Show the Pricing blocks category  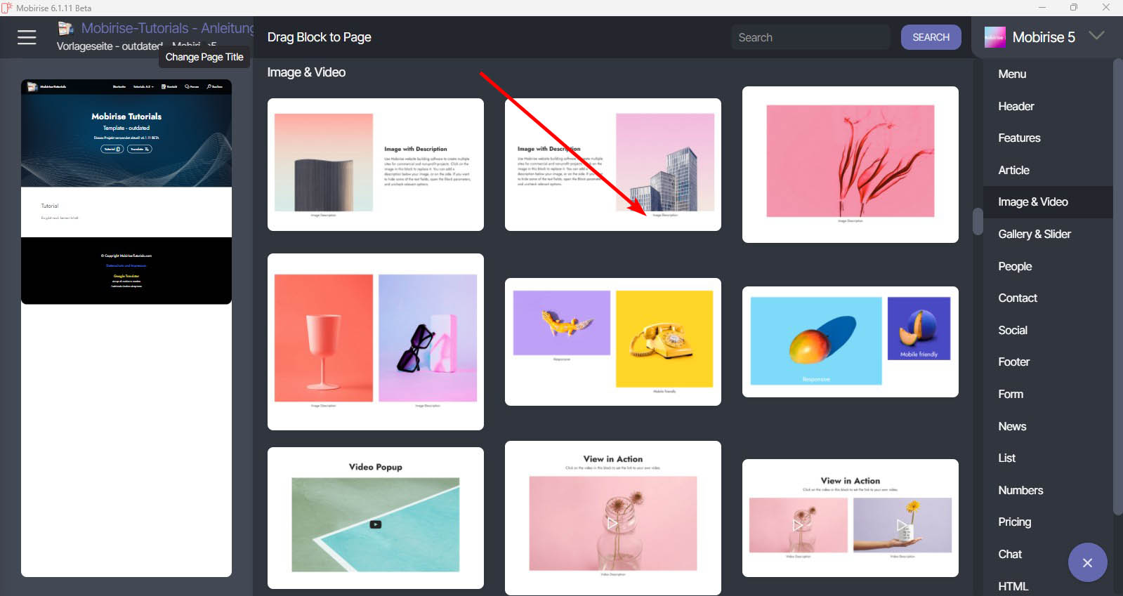coord(1015,522)
